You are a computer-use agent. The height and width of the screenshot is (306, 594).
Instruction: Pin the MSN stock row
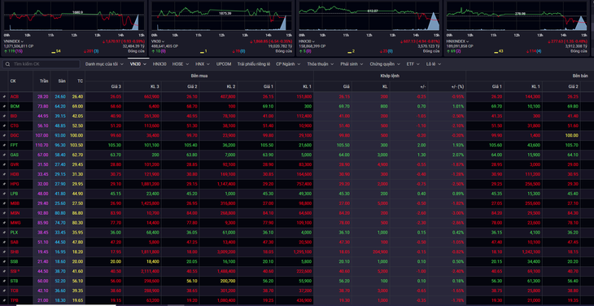(x=4, y=213)
